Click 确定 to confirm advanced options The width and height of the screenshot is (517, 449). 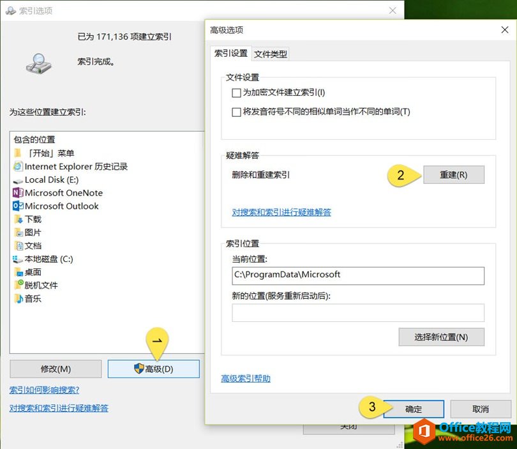click(x=414, y=409)
